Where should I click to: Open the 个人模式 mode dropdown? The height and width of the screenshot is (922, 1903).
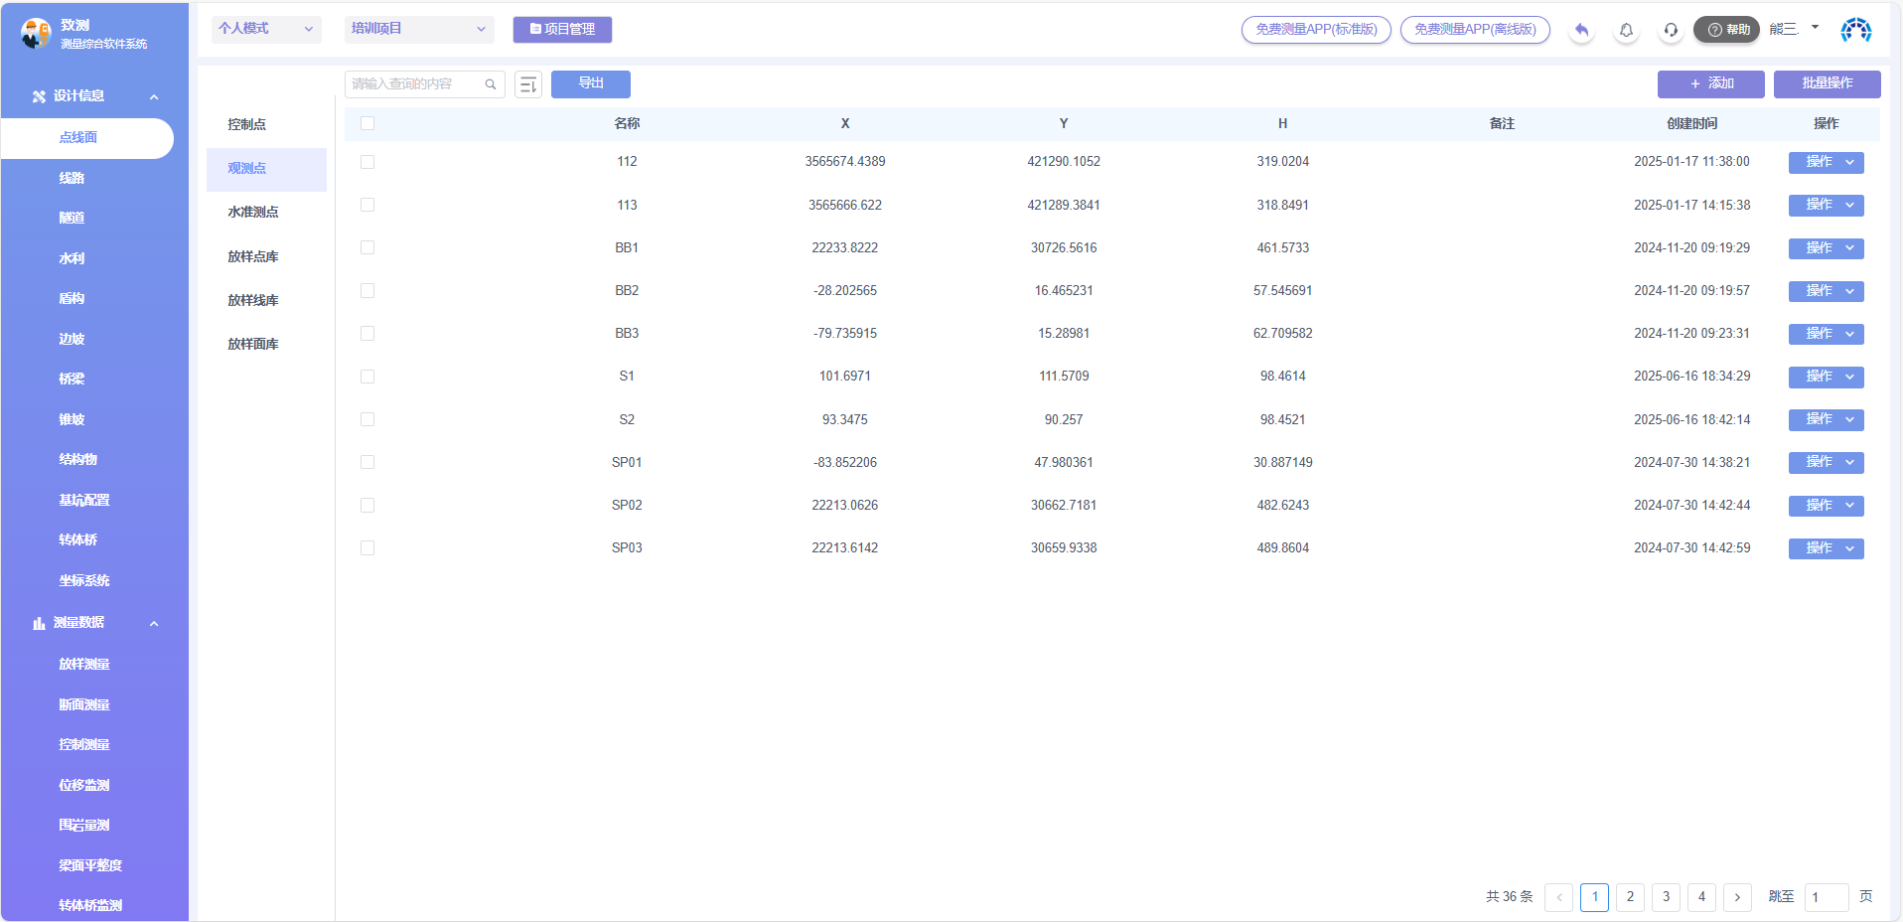click(265, 29)
